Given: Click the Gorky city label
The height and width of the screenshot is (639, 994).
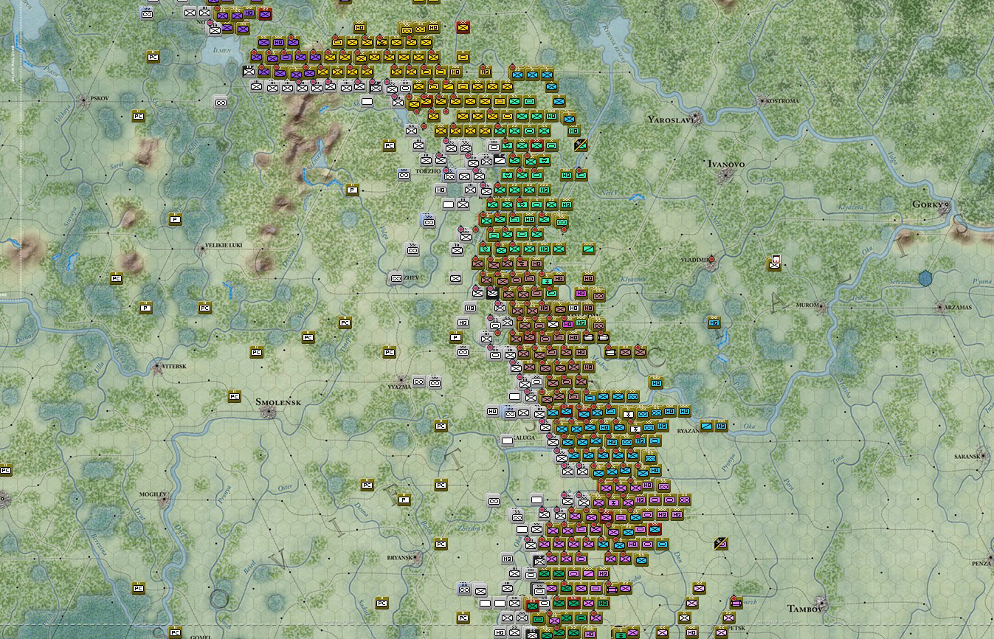Looking at the screenshot, I should tap(928, 204).
